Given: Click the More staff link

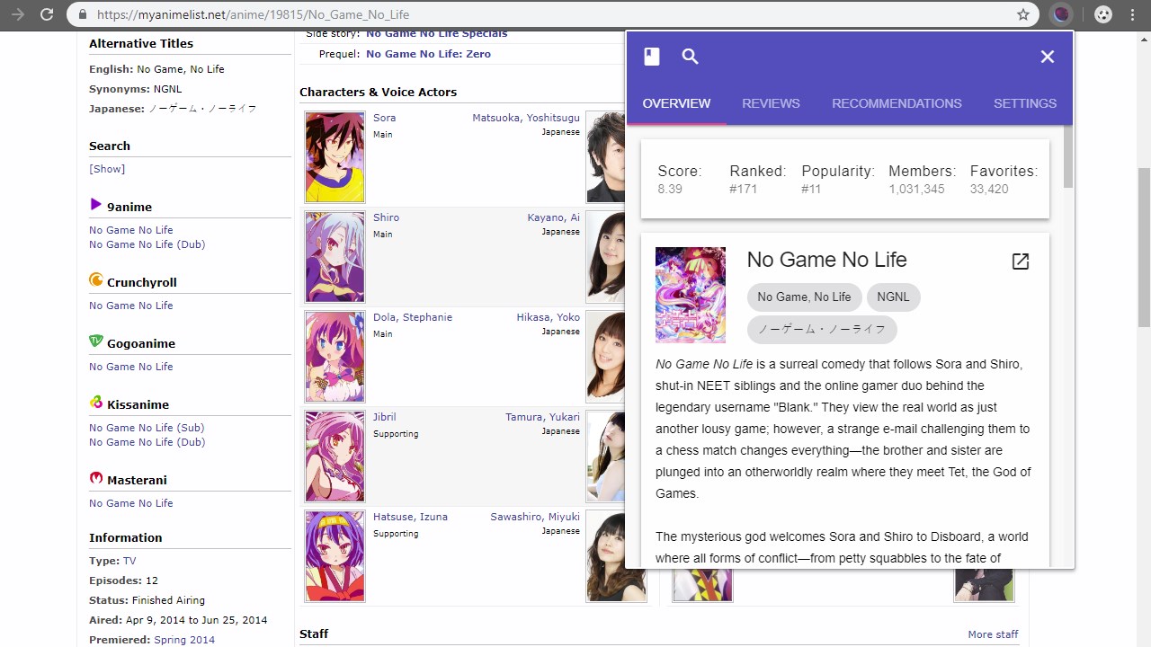Looking at the screenshot, I should point(993,634).
